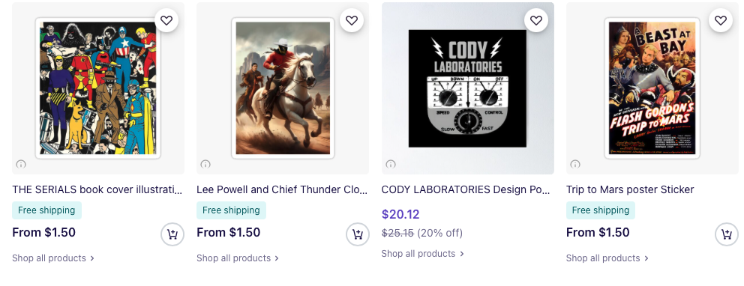This screenshot has height=286, width=744.
Task: Open info icon on THE SERIALS image
Action: point(21,164)
